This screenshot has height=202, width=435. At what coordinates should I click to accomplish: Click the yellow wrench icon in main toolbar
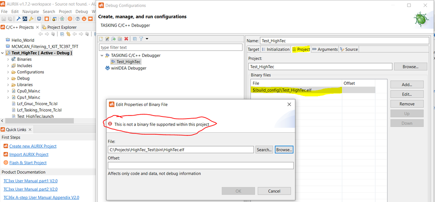point(31,19)
